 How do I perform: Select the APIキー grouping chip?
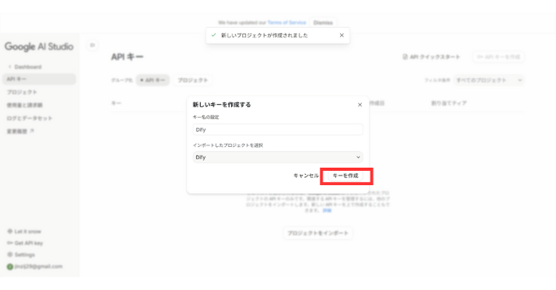pyautogui.click(x=152, y=80)
